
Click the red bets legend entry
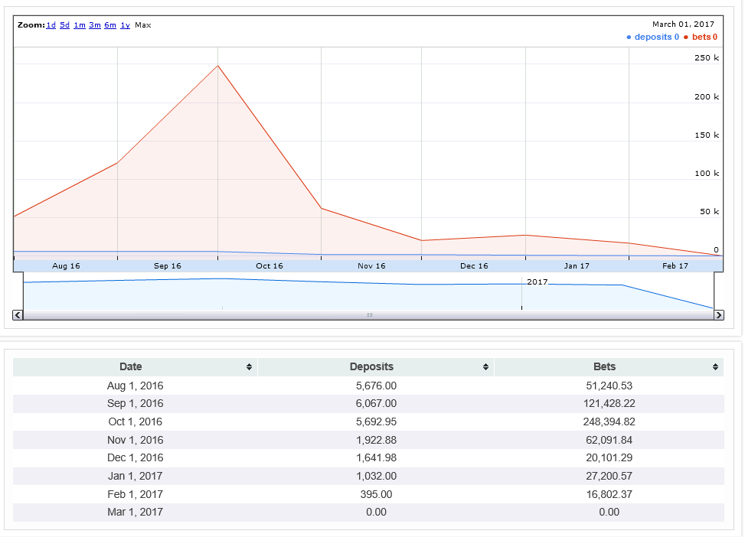700,37
